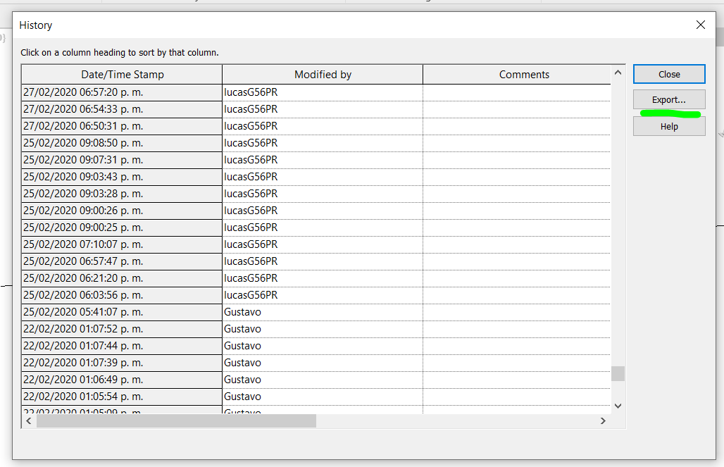The image size is (724, 467).
Task: Open the Export dialog
Action: click(x=668, y=99)
